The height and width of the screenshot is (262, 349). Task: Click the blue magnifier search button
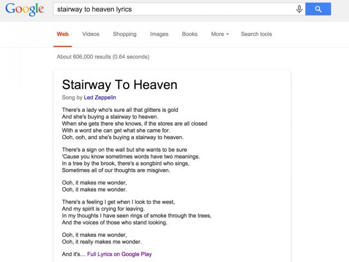318,9
